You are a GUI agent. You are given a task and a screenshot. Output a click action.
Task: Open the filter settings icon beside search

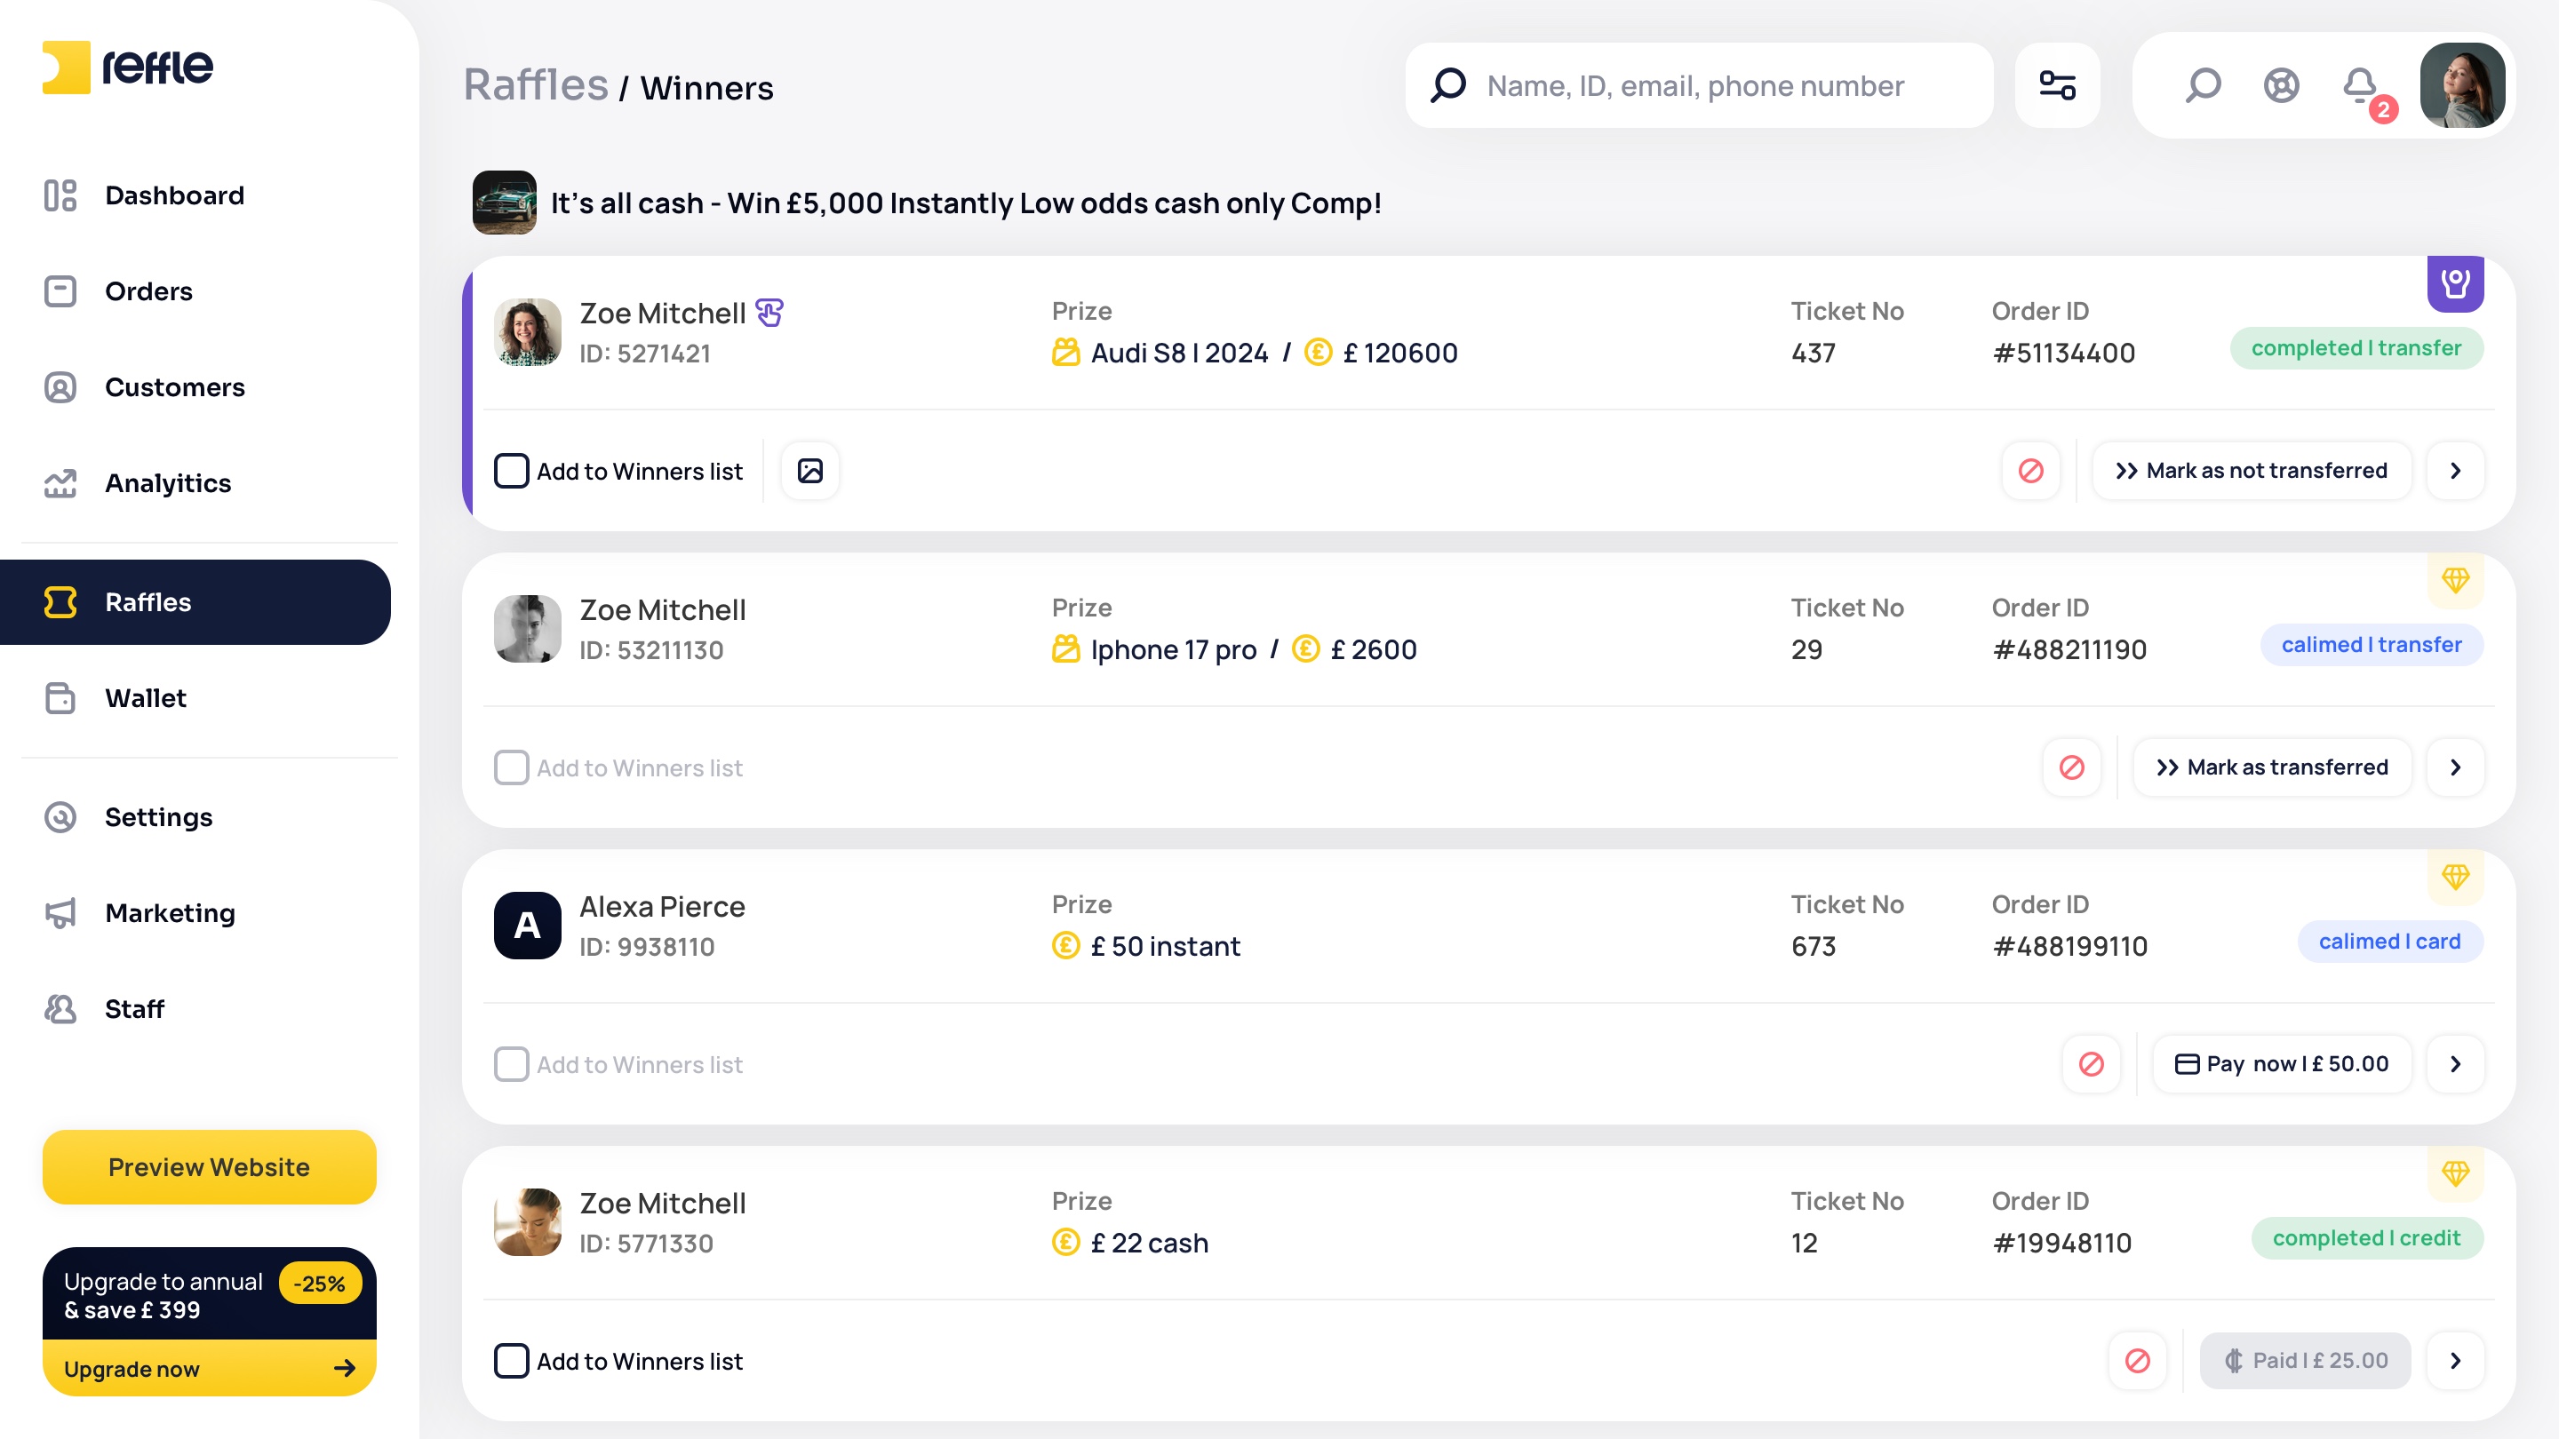(x=2057, y=85)
